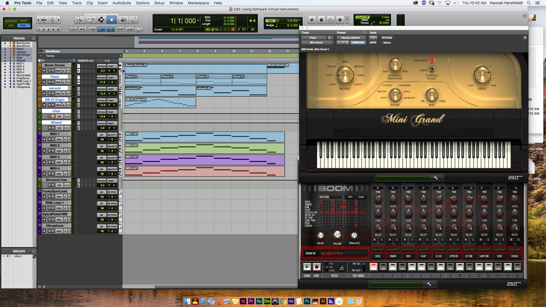Open Photoshop from the Dock
Image resolution: width=546 pixels, height=307 pixels.
[307, 301]
